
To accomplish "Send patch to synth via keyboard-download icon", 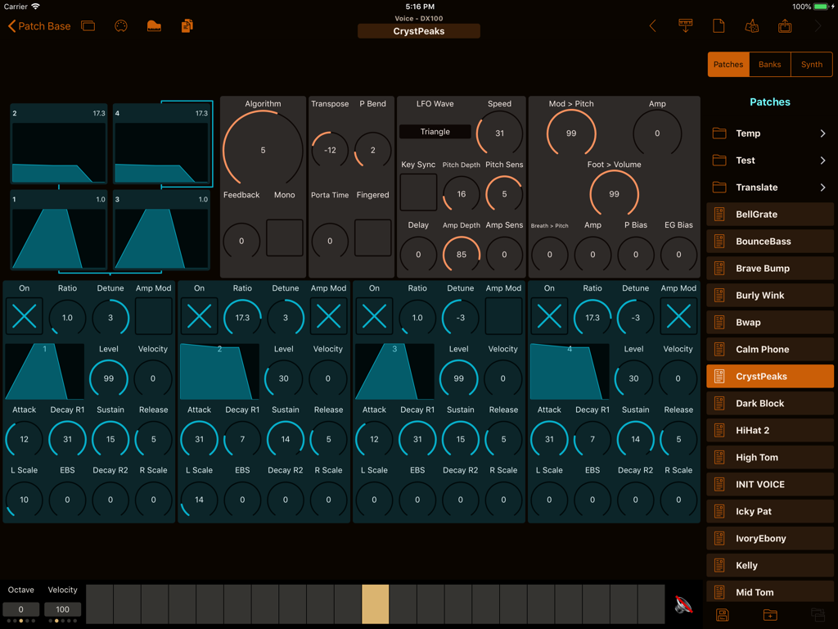I will pos(685,25).
